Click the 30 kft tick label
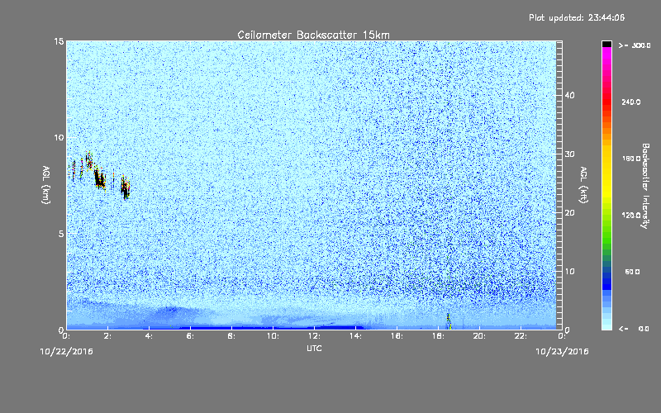The image size is (661, 413). pos(569,154)
